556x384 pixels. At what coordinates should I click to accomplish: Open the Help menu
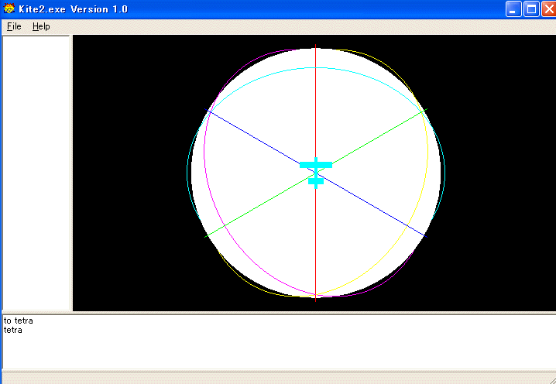(x=41, y=26)
